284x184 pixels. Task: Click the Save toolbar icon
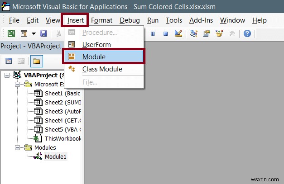click(43, 33)
